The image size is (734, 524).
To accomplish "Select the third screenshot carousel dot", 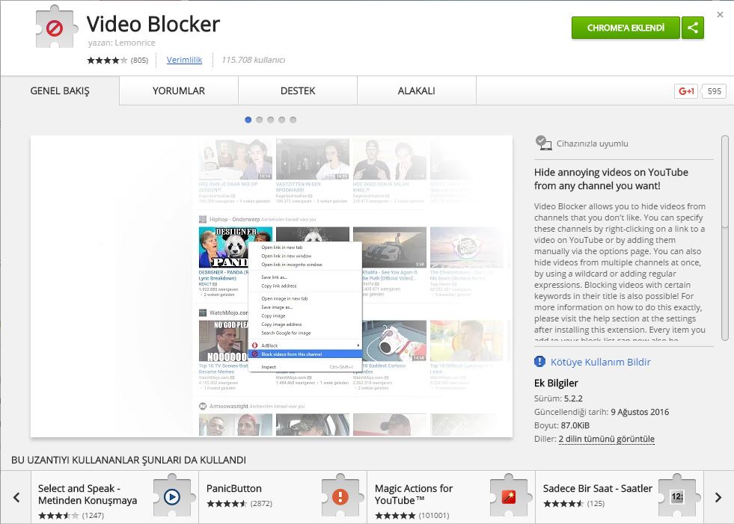I will click(x=271, y=120).
